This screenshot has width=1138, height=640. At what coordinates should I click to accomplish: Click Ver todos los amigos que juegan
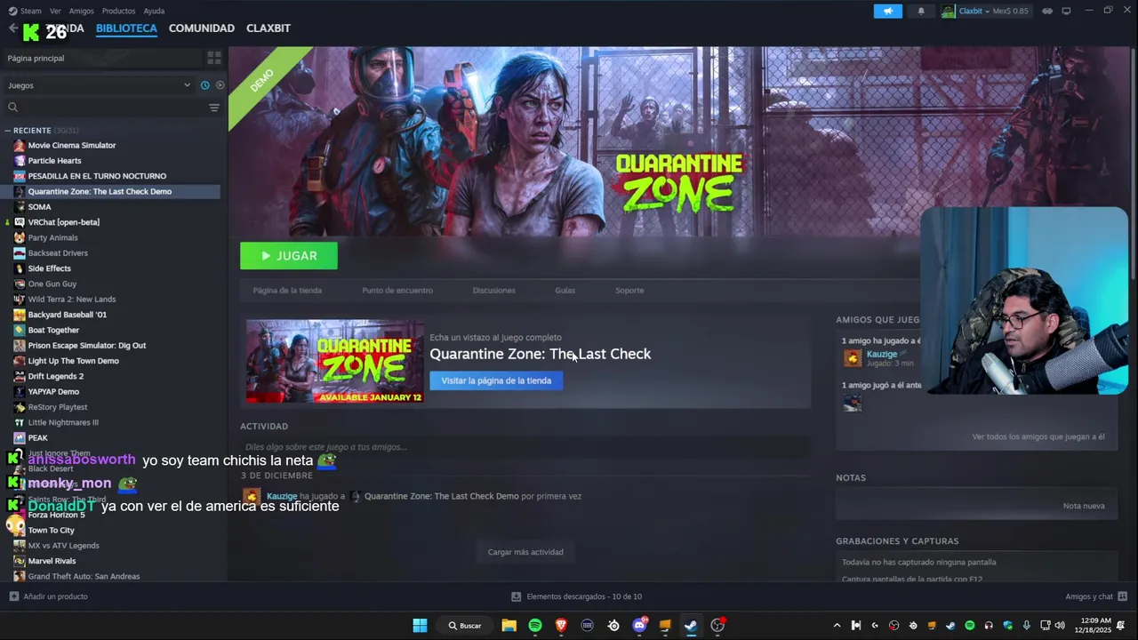(1038, 437)
